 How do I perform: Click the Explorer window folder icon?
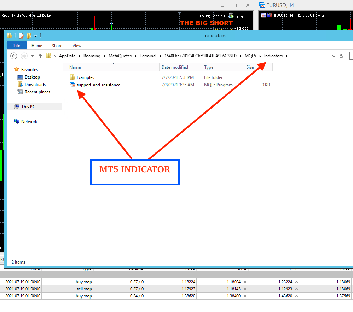(x=9, y=35)
